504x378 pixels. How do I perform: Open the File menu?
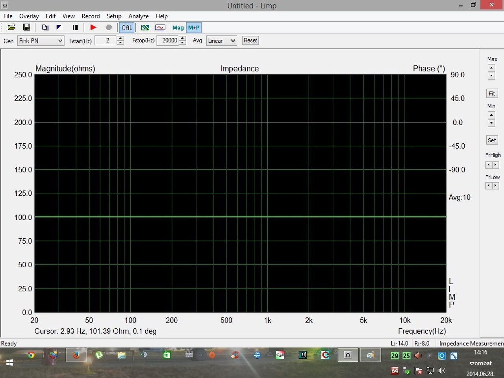pyautogui.click(x=8, y=16)
